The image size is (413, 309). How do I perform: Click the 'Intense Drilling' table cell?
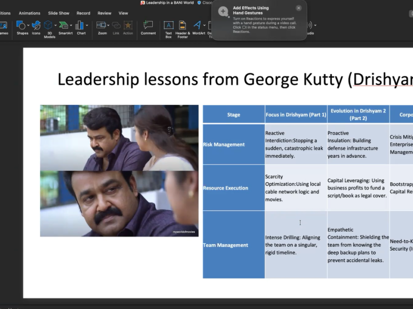(x=296, y=245)
